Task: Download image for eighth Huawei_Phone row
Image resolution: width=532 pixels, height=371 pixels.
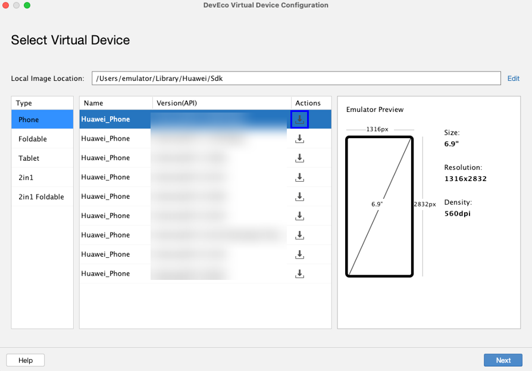Action: [x=299, y=254]
